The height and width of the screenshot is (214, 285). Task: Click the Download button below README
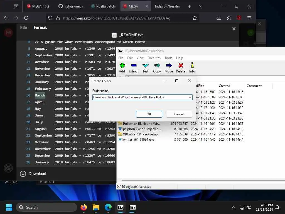33,174
